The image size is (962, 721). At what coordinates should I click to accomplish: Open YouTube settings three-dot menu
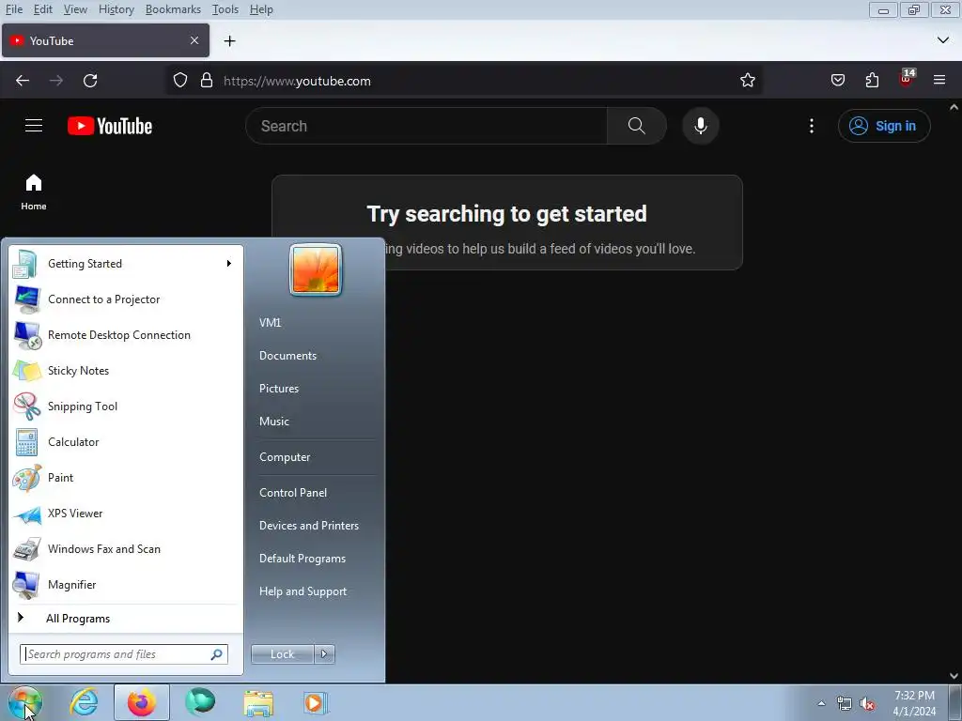(x=811, y=126)
